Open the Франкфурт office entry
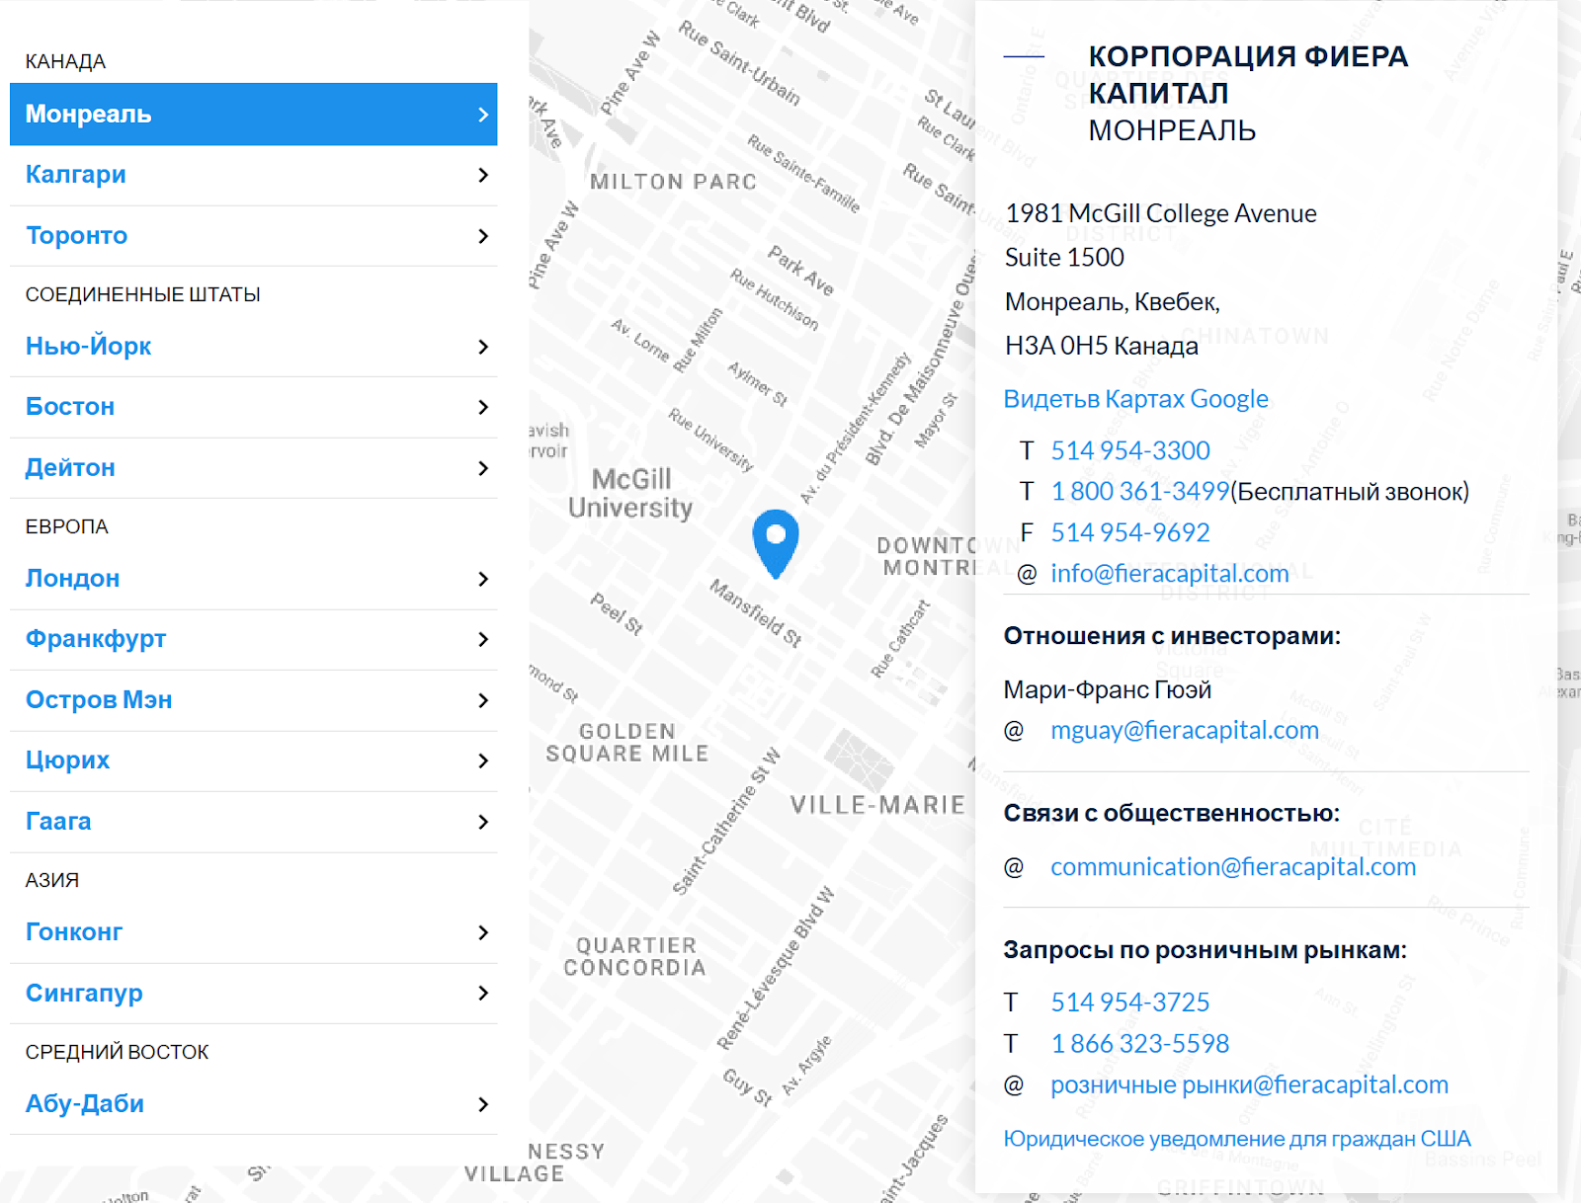This screenshot has height=1203, width=1581. [253, 639]
